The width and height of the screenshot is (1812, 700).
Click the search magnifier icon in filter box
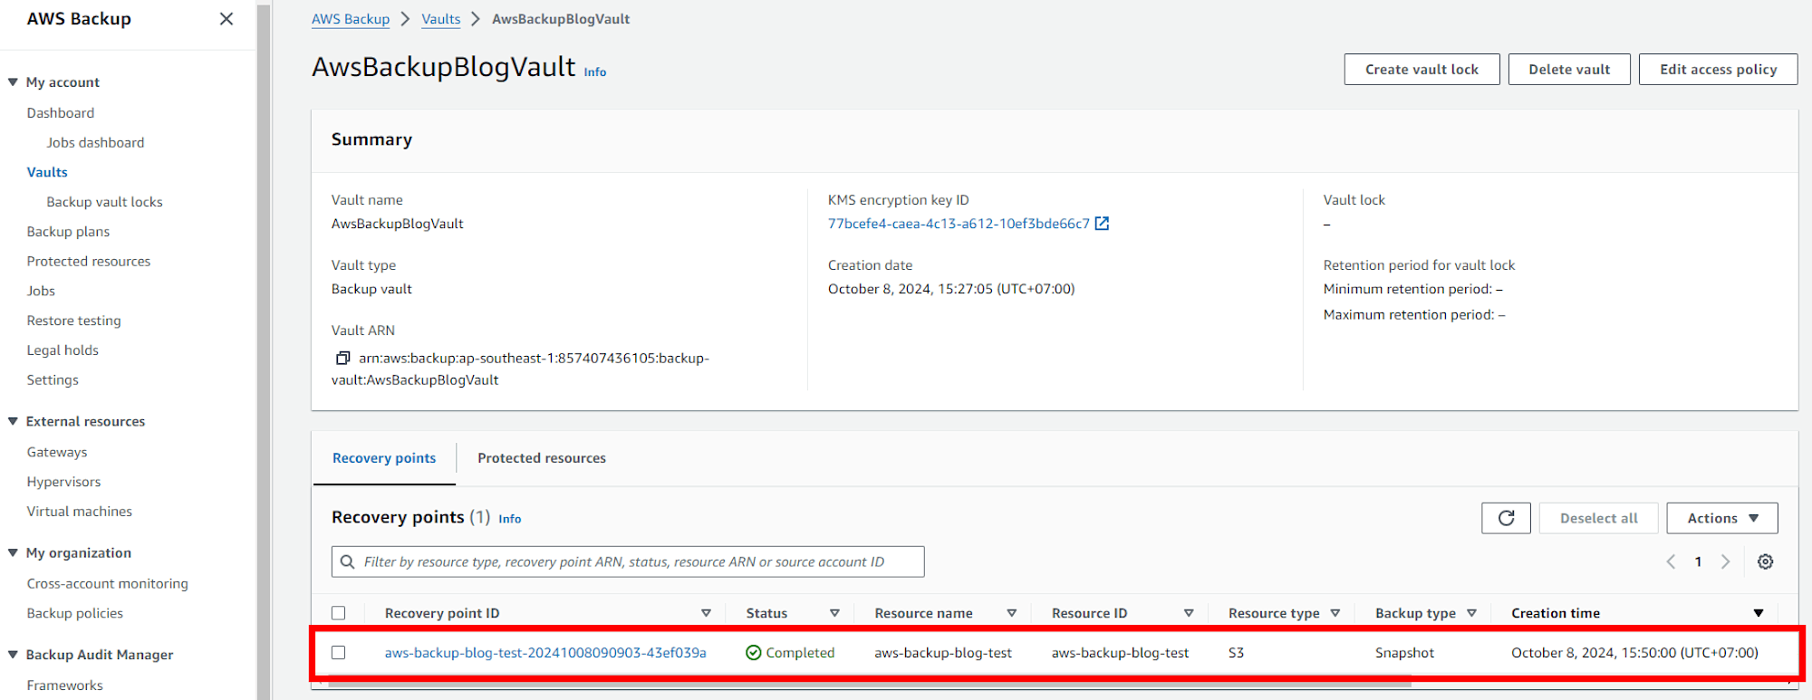(347, 561)
